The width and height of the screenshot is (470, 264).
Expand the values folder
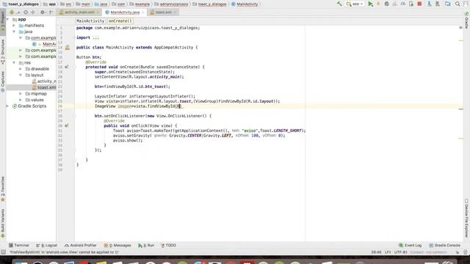(21, 100)
